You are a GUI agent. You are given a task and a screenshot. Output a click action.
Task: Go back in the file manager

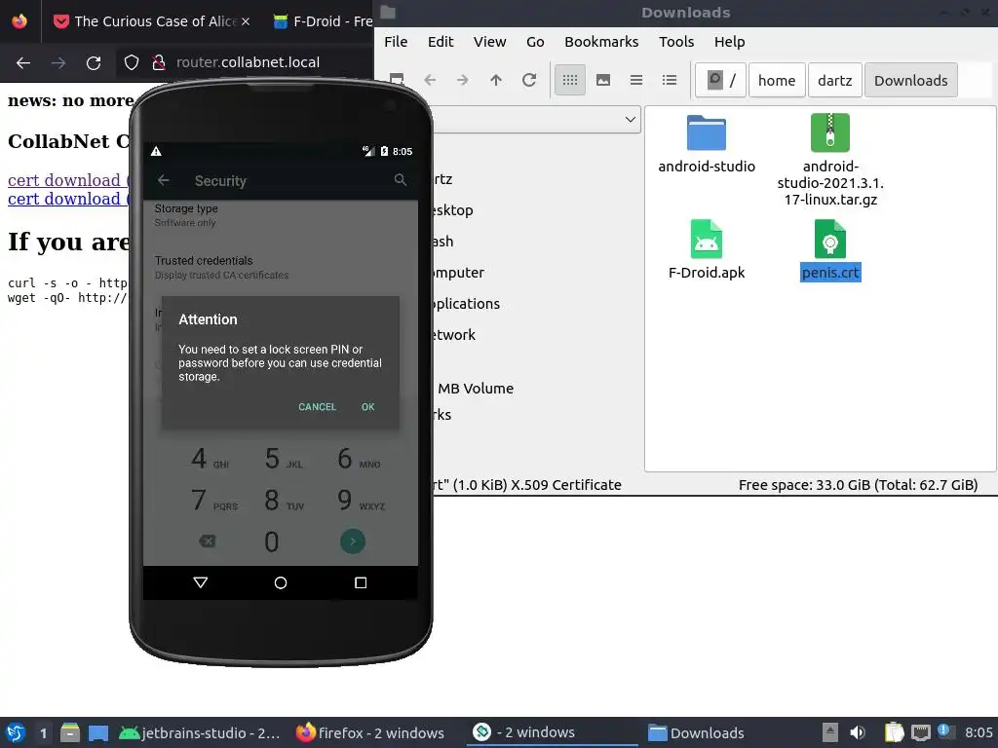430,80
